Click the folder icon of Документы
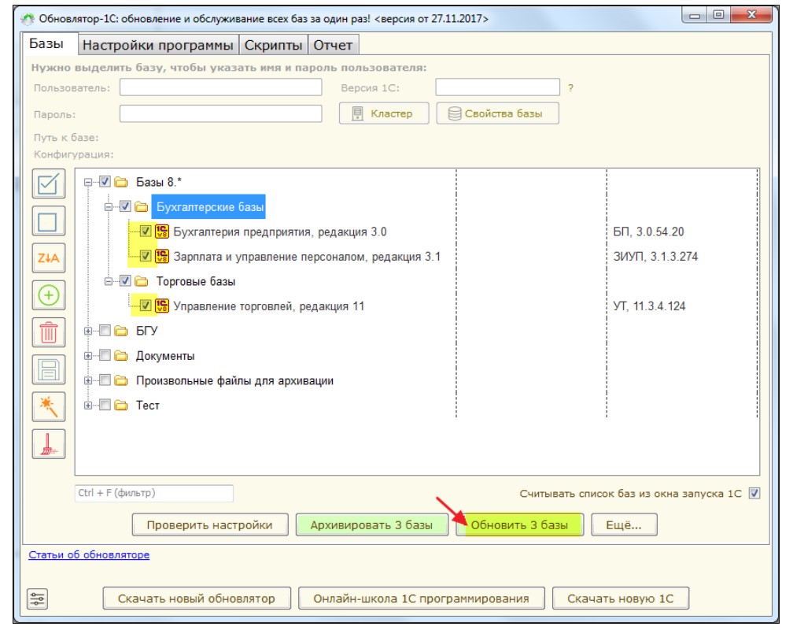The height and width of the screenshot is (630, 793). click(x=121, y=355)
